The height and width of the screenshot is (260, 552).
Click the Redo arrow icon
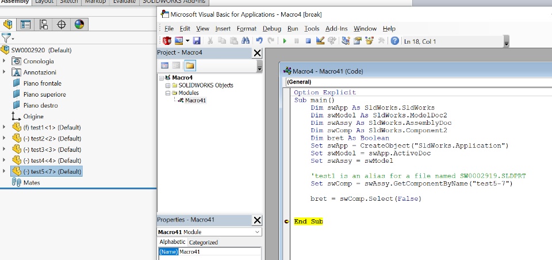(x=271, y=41)
